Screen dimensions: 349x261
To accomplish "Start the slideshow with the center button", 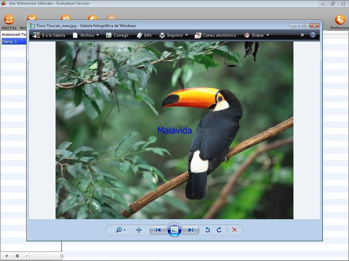I will coord(174,230).
